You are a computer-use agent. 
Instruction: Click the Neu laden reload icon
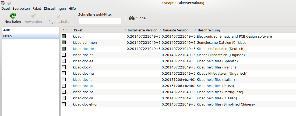tap(13, 16)
